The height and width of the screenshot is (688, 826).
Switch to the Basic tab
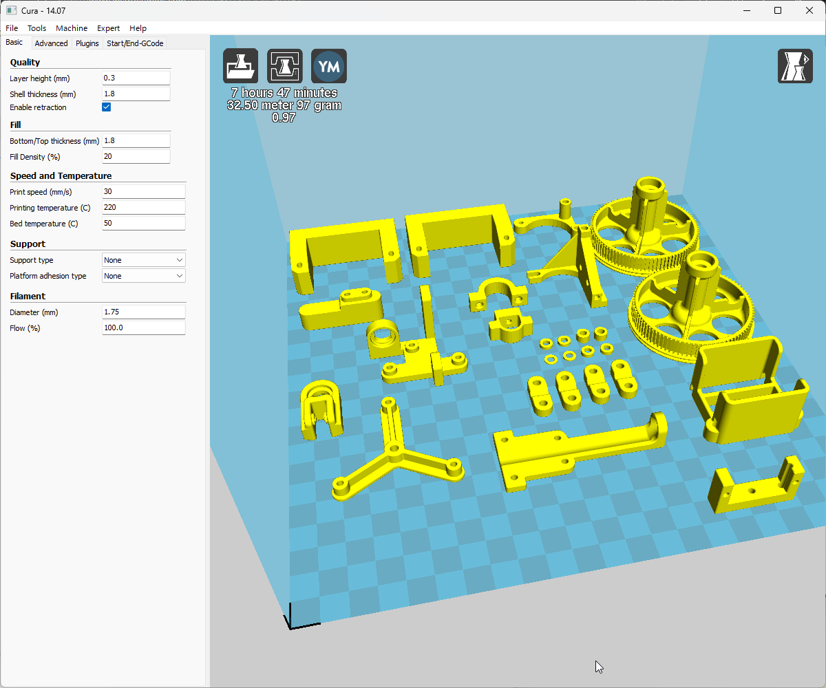pyautogui.click(x=14, y=43)
